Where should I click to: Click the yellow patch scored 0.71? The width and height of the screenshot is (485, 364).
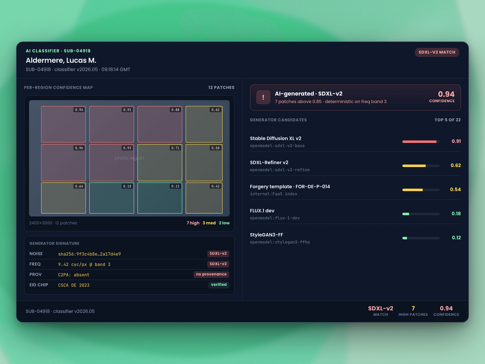[160, 163]
